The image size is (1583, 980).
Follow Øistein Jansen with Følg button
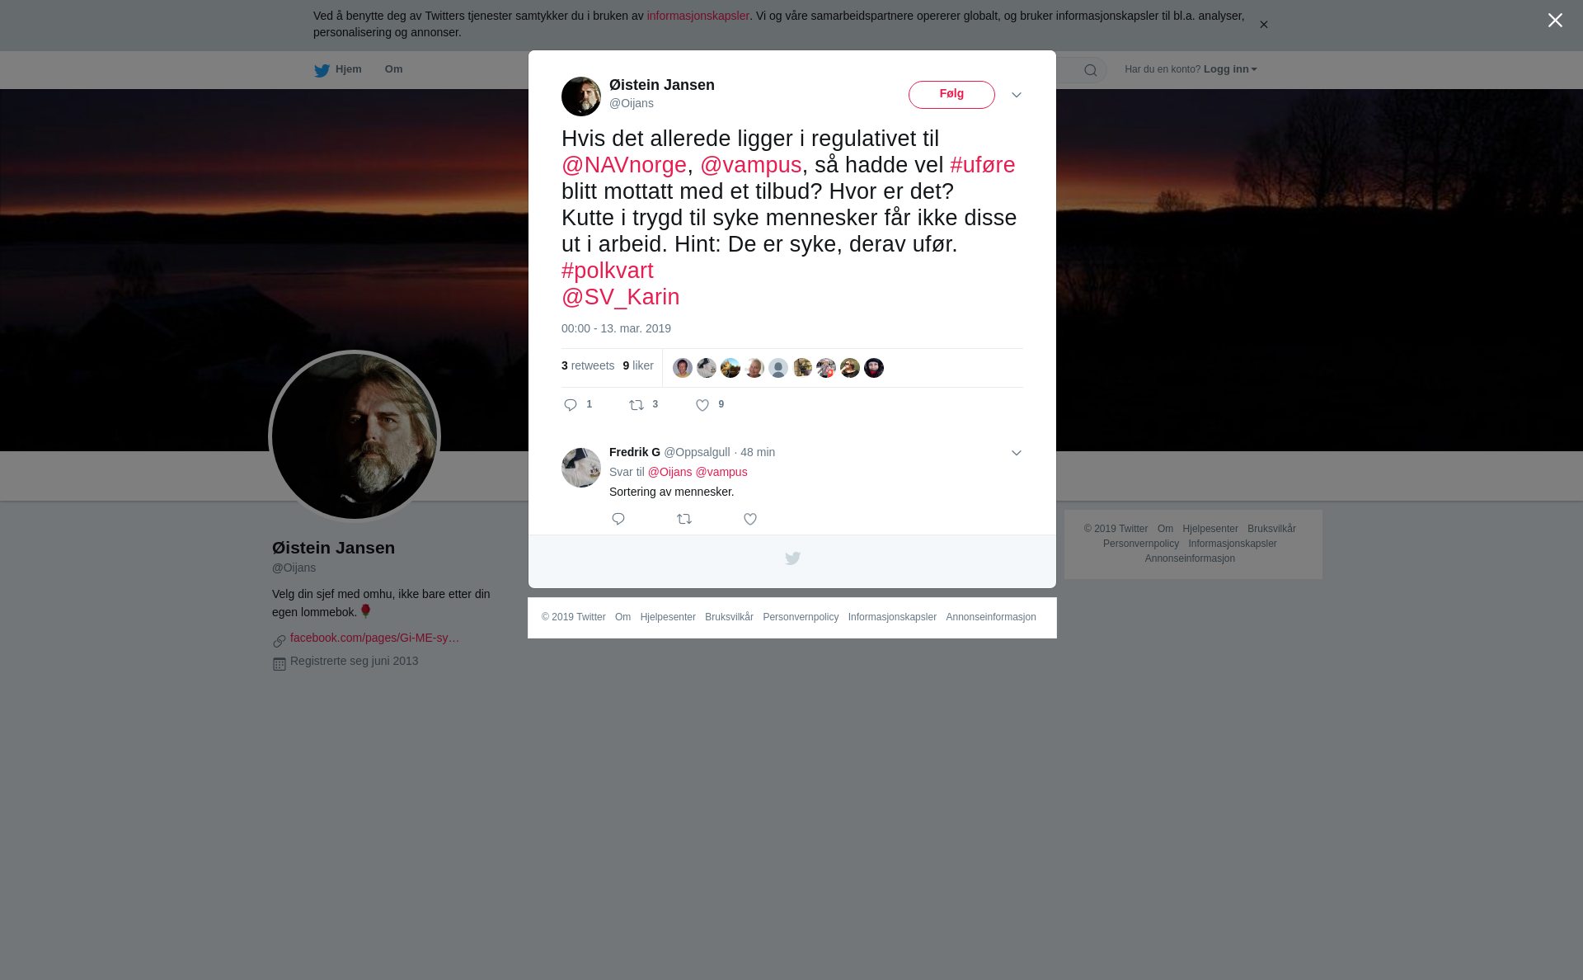951,95
